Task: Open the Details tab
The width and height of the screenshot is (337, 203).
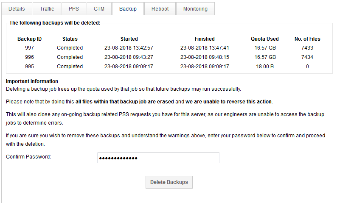Action: pyautogui.click(x=17, y=8)
